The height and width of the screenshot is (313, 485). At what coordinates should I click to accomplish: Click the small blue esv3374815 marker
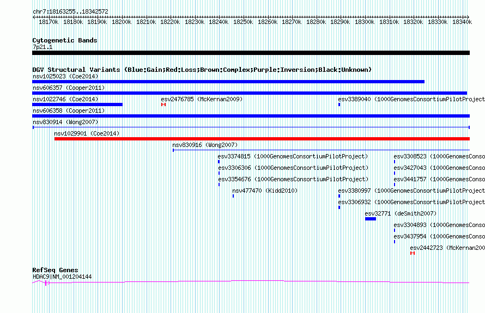point(219,162)
